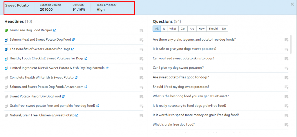
Task: Add Sweet Potato Flavor Dry Dog Food to list
Action: [x=141, y=96]
